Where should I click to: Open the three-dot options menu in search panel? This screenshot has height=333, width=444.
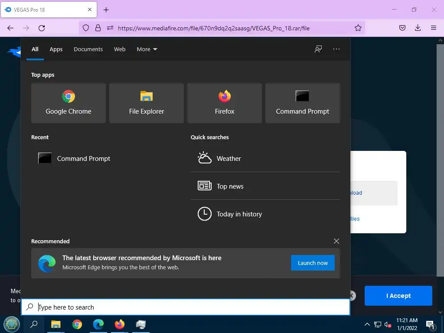(336, 49)
